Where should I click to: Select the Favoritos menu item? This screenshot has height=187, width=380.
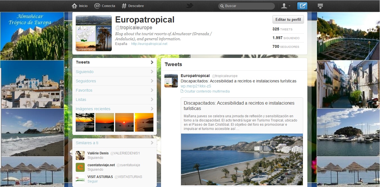point(84,90)
